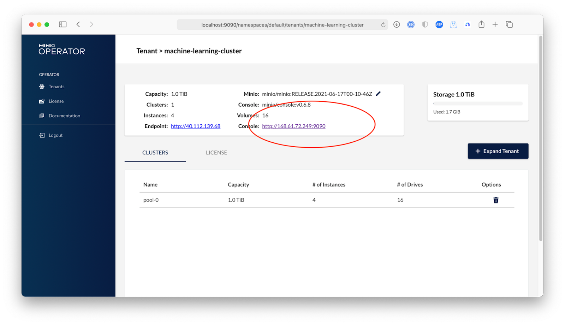565x325 pixels.
Task: Open the AdBlock Plus extension icon
Action: [x=439, y=24]
